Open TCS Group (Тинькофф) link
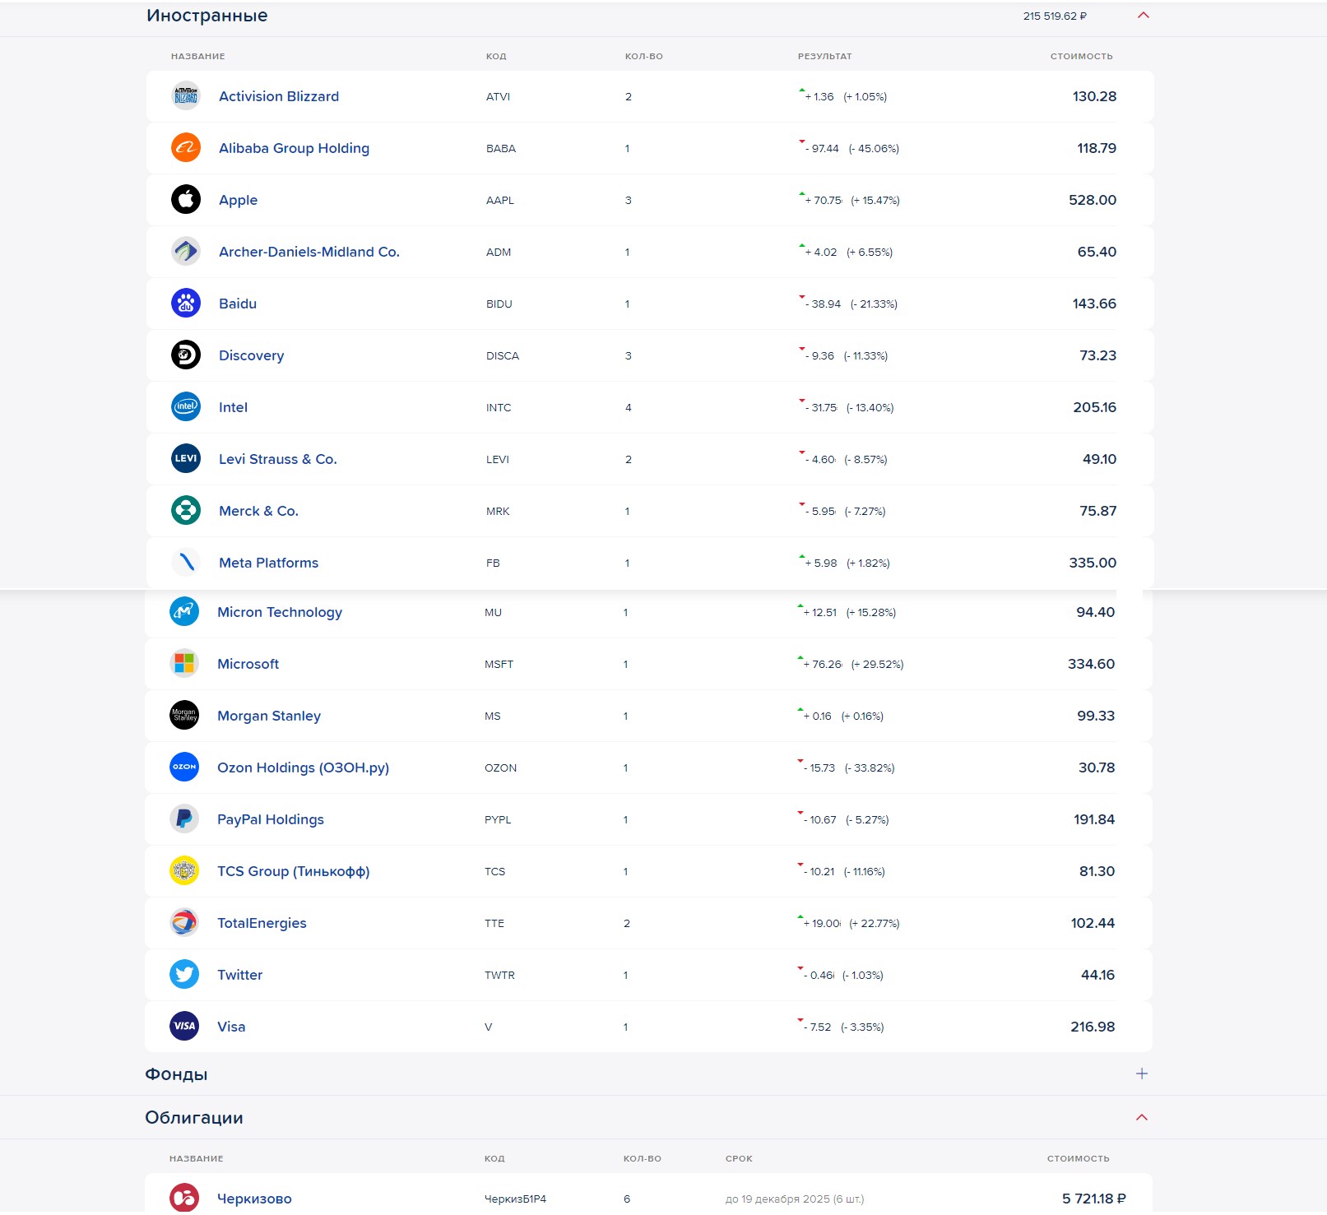 294,871
